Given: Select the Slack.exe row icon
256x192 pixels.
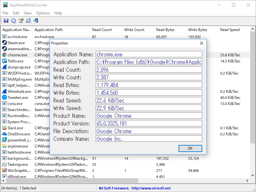Looking at the screenshot, I should point(4,128).
